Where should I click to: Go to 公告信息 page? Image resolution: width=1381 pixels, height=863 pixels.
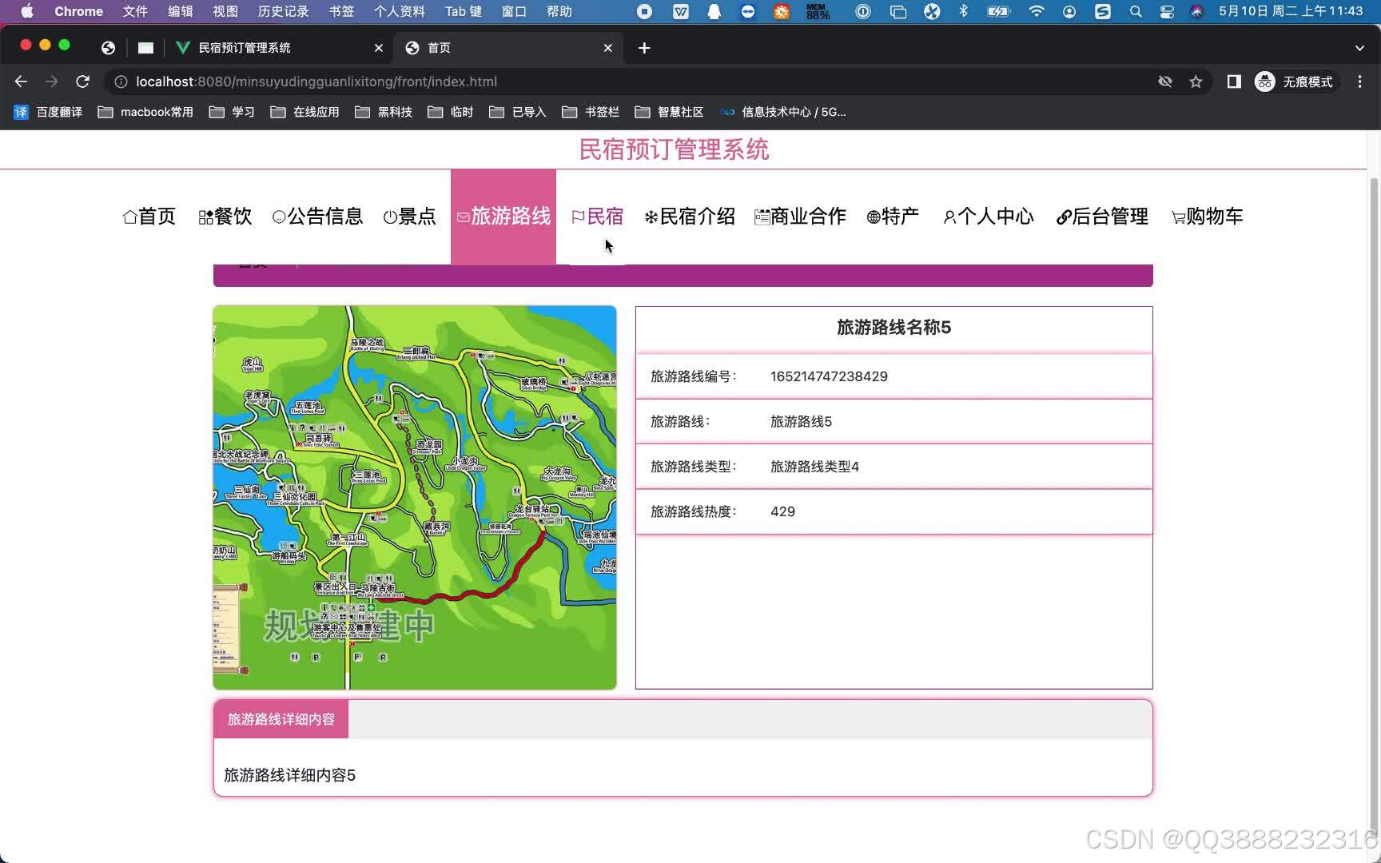[x=317, y=217]
